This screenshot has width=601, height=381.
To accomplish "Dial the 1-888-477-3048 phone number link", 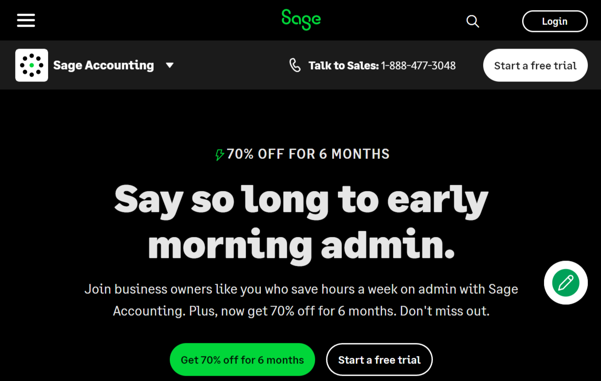I will (x=418, y=66).
